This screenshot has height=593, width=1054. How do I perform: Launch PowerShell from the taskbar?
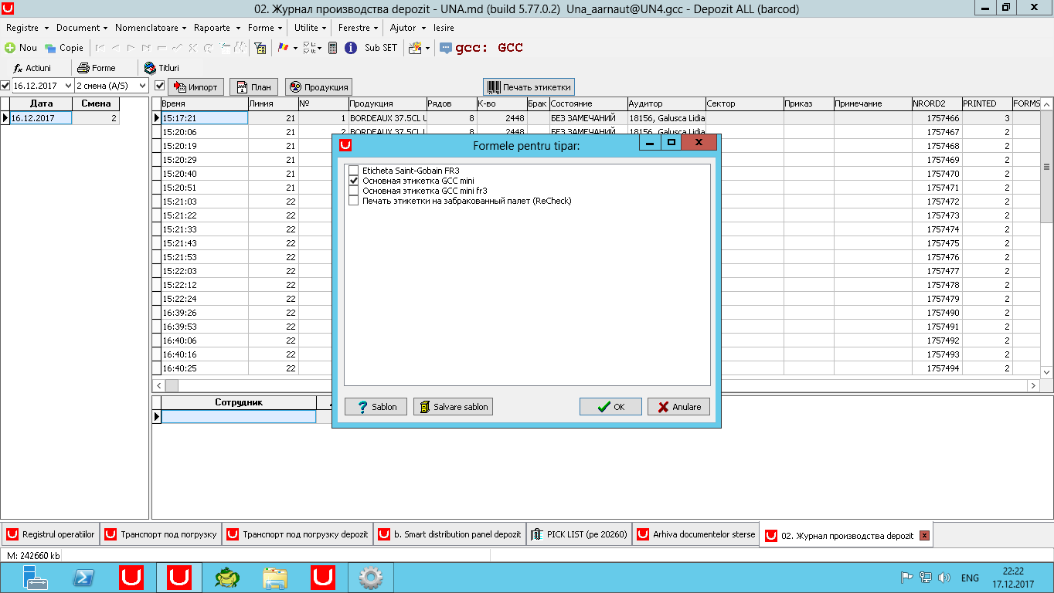tap(83, 578)
